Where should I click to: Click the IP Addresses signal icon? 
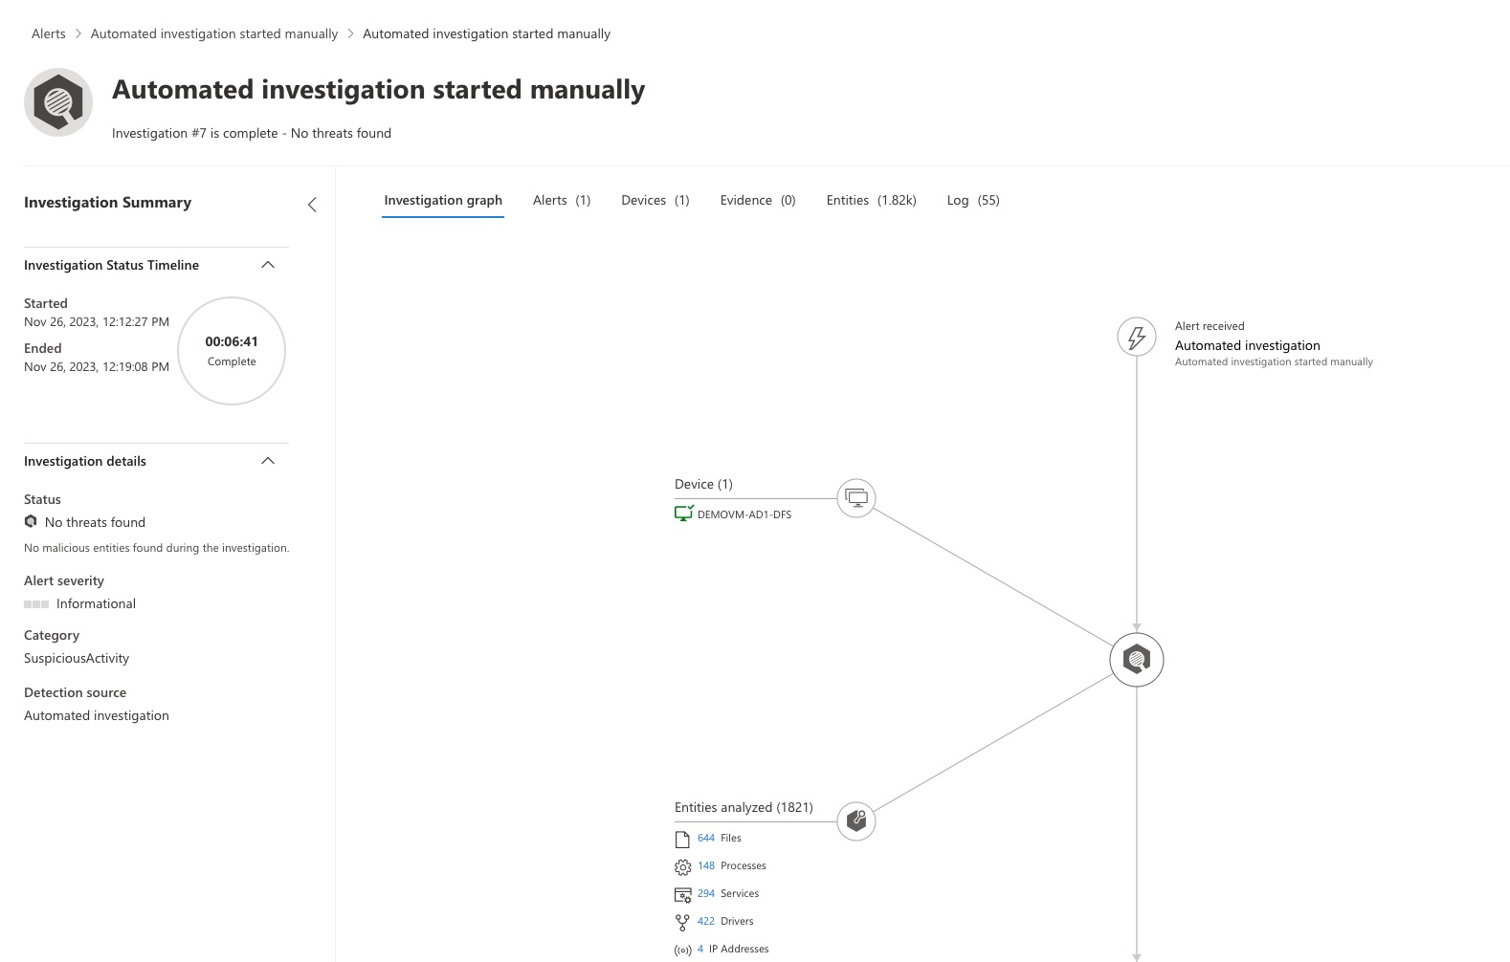(681, 949)
